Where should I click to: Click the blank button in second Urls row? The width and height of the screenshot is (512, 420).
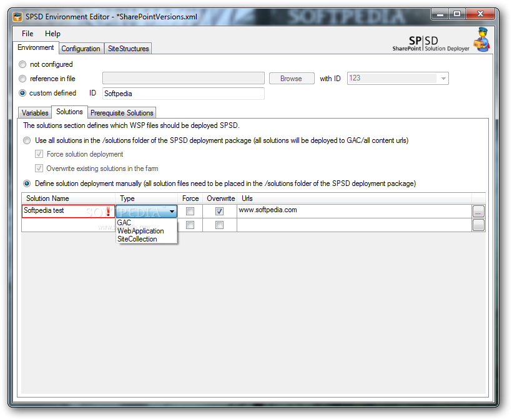click(x=478, y=225)
